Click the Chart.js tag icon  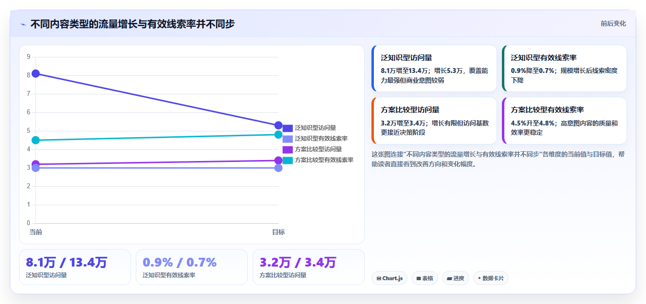click(x=379, y=279)
